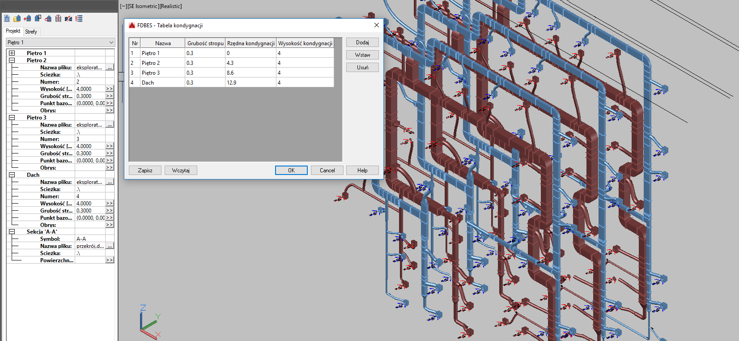Click the building with grid table icon
This screenshot has height=341, width=739.
tap(38, 18)
